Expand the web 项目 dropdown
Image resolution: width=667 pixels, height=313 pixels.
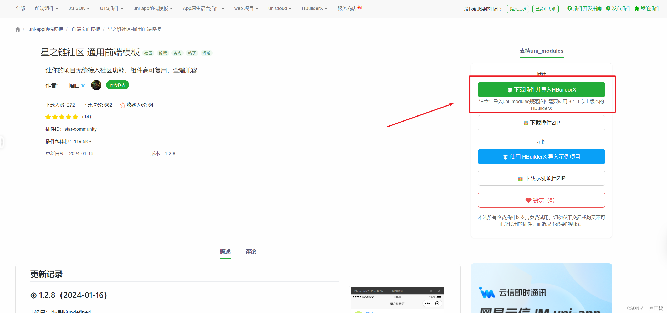point(246,8)
